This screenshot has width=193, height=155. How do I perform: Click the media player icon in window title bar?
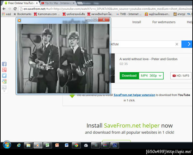tap(19, 20)
